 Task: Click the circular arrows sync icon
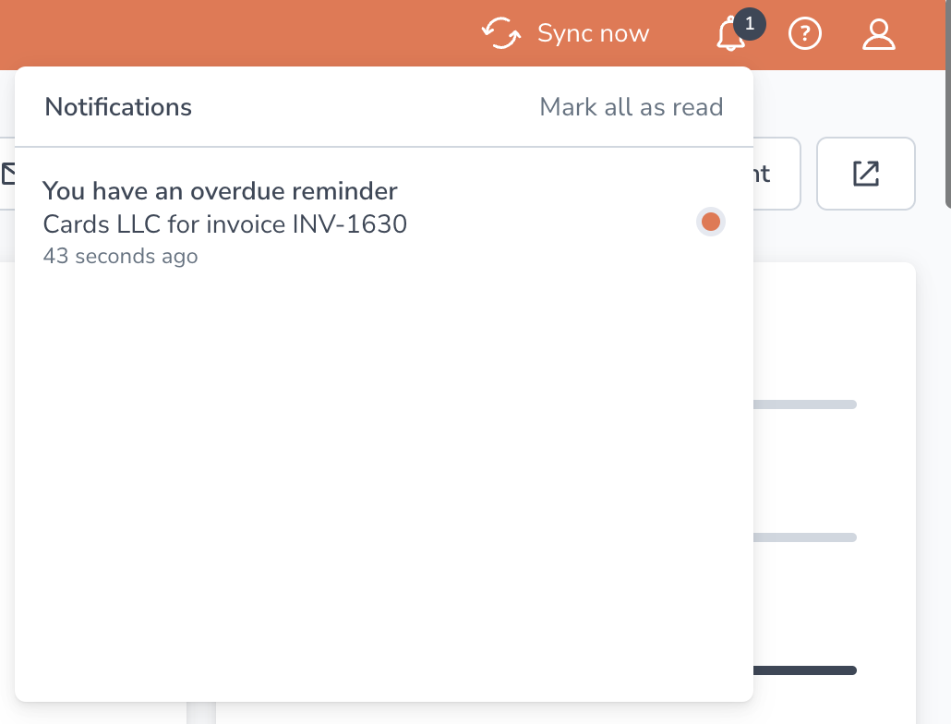[x=500, y=33]
